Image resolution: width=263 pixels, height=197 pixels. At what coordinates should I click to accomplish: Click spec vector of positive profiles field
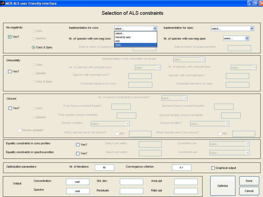coord(239,48)
